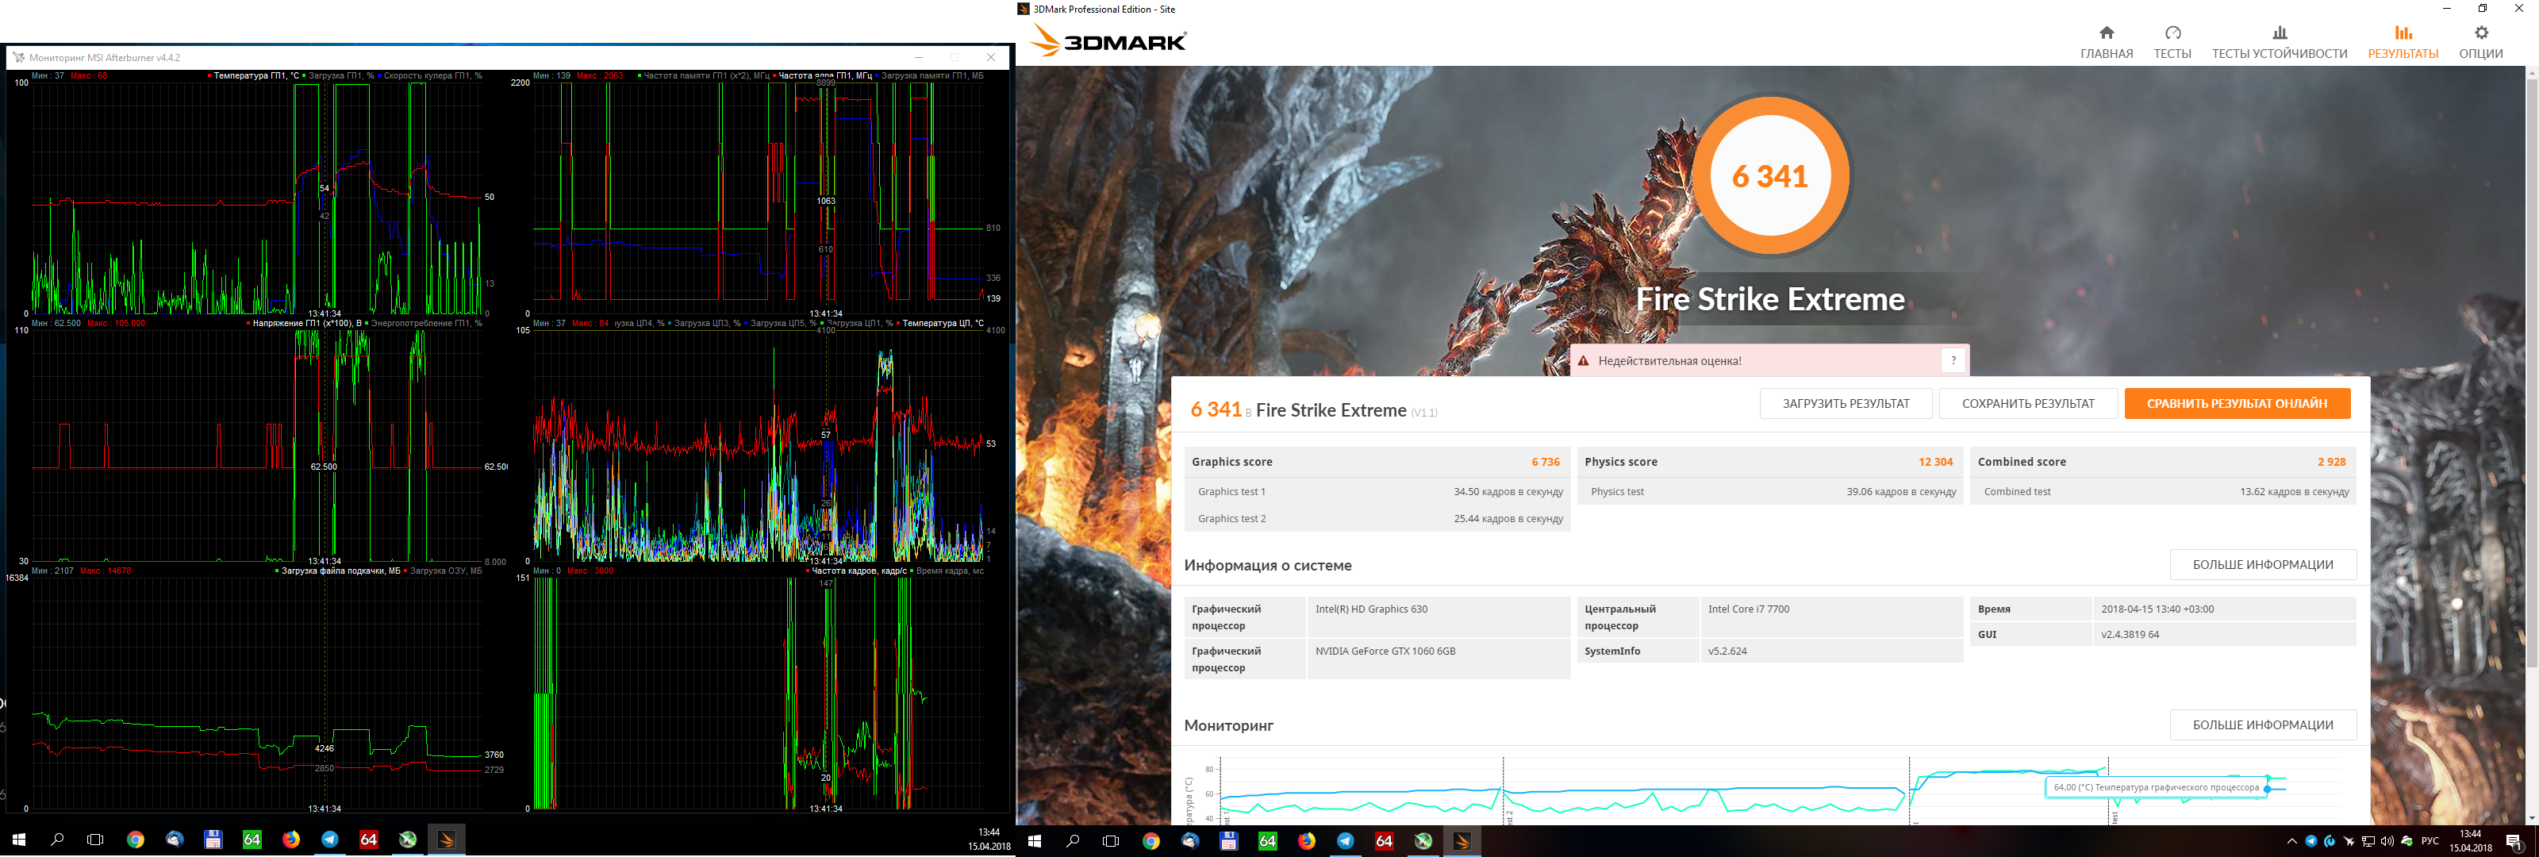The image size is (2539, 857).
Task: Show hidden system tray icons
Action: tap(2291, 841)
